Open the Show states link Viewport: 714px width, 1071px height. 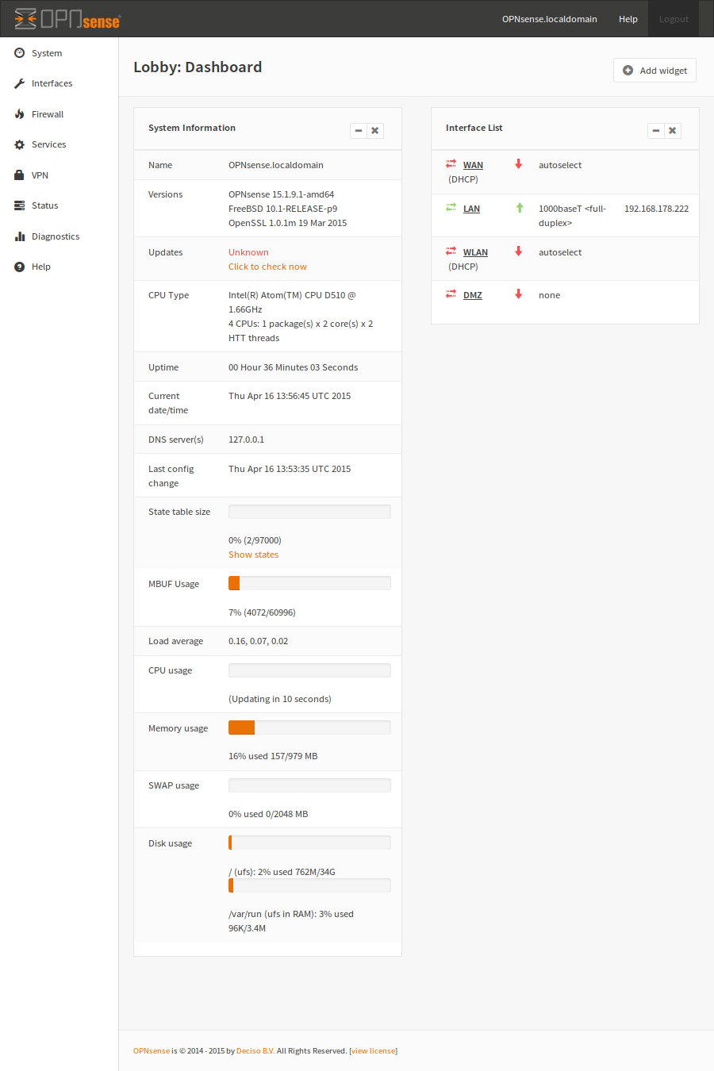click(253, 555)
